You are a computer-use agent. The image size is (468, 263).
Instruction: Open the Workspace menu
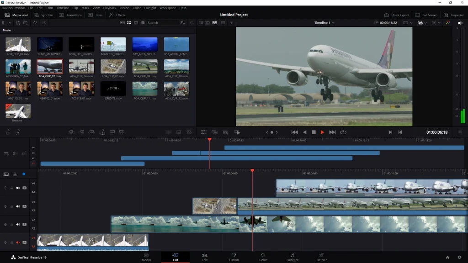click(x=168, y=8)
